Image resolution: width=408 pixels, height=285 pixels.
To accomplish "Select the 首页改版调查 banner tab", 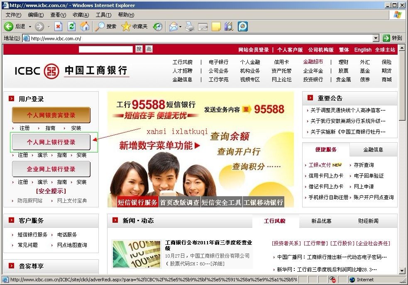I will [180, 202].
